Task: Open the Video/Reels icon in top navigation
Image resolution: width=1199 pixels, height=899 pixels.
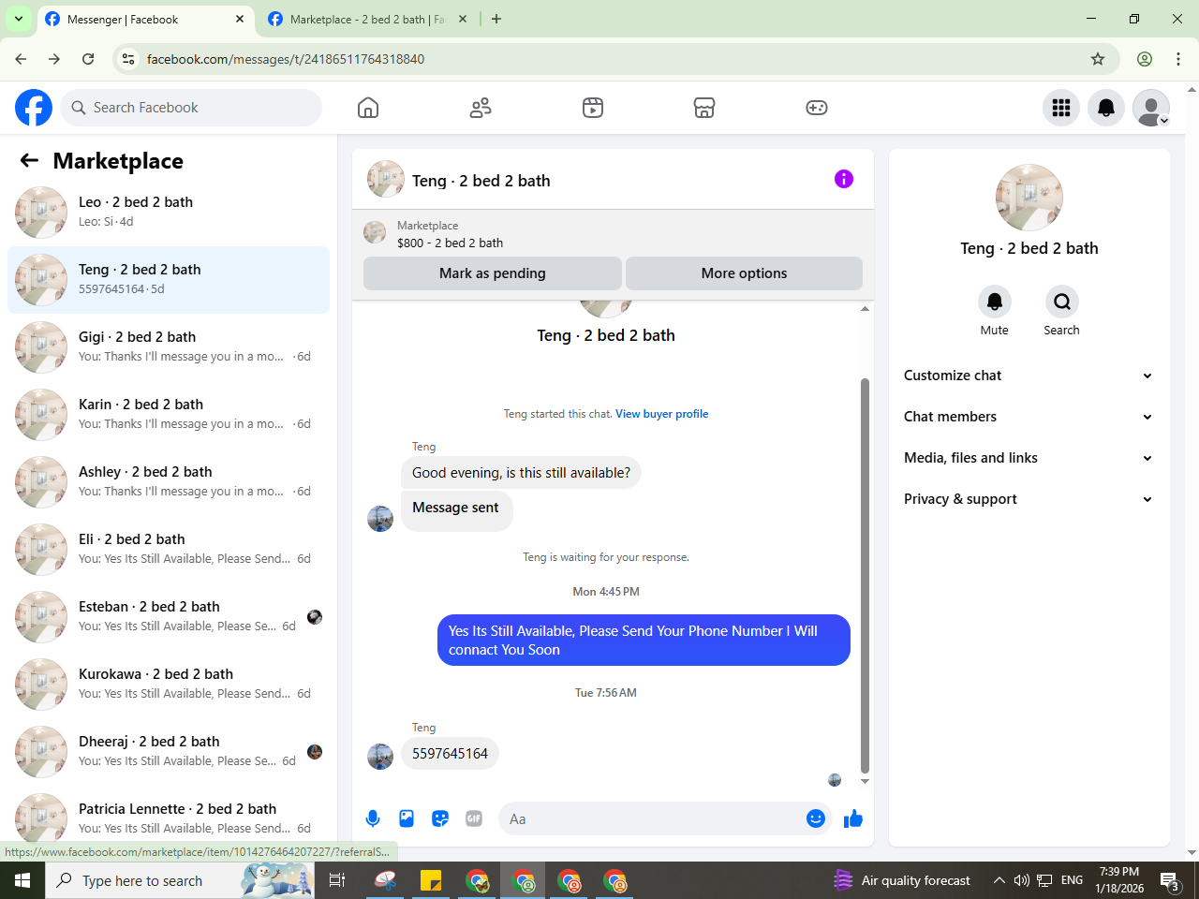Action: click(593, 108)
